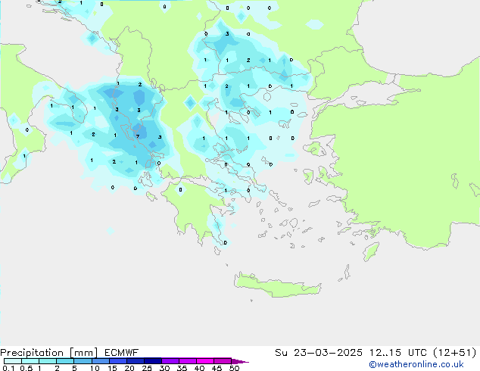Click the date 'Su 23-03-2025'
The height and width of the screenshot is (371, 480).
click(319, 353)
